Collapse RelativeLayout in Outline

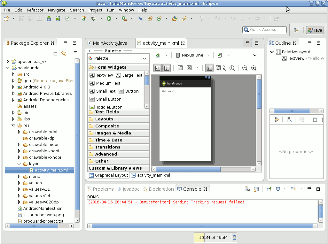[272, 52]
